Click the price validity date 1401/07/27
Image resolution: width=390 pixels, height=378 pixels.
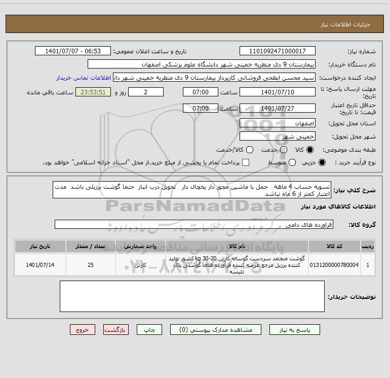tap(278, 108)
